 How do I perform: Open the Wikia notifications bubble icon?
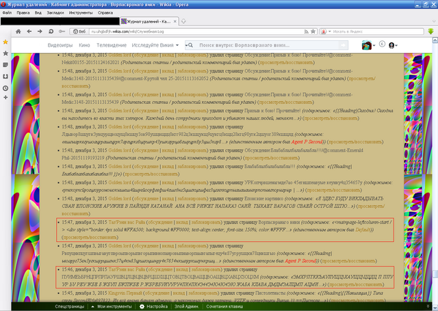pos(382,44)
